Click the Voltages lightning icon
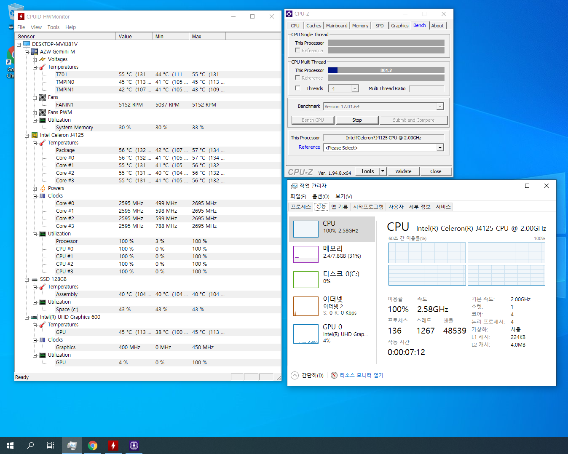This screenshot has height=454, width=568. (x=43, y=59)
